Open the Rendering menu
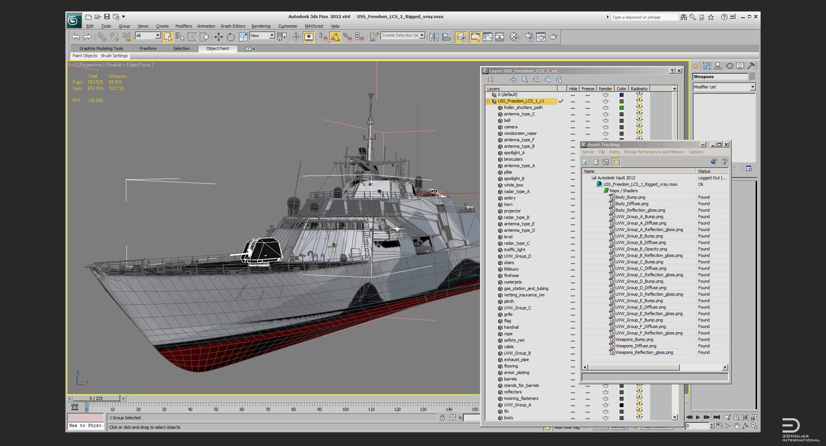 261,26
